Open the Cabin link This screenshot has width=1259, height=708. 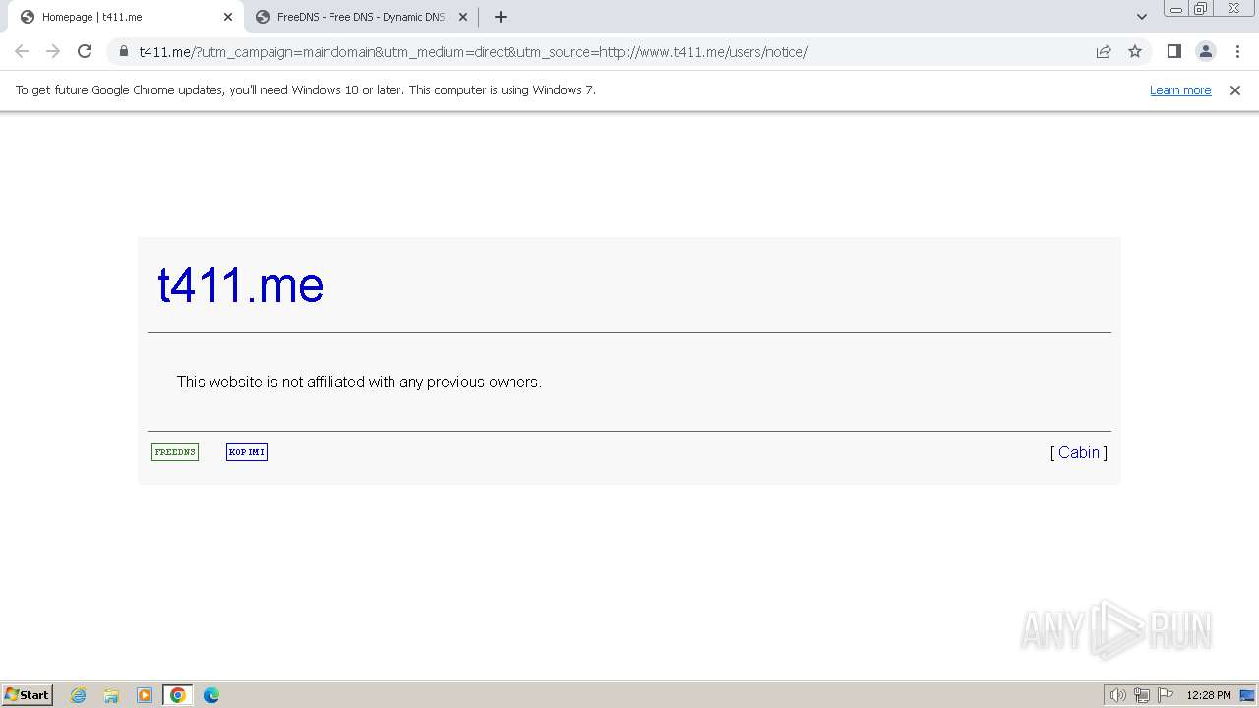[x=1079, y=452]
